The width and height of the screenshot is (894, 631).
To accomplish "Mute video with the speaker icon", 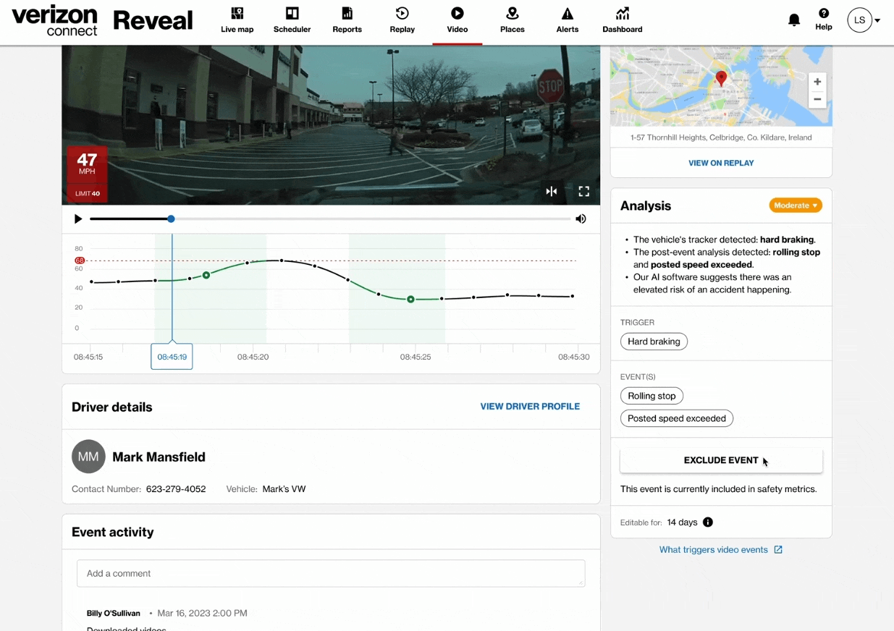I will coord(581,219).
